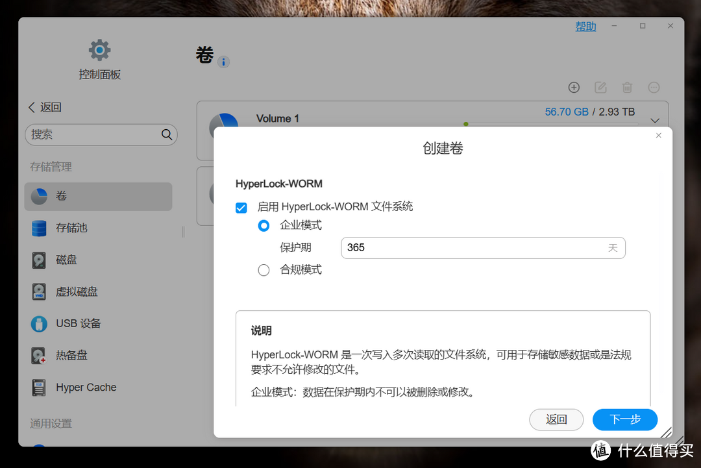Keep 企业模式 selected by clicking it

(x=264, y=226)
